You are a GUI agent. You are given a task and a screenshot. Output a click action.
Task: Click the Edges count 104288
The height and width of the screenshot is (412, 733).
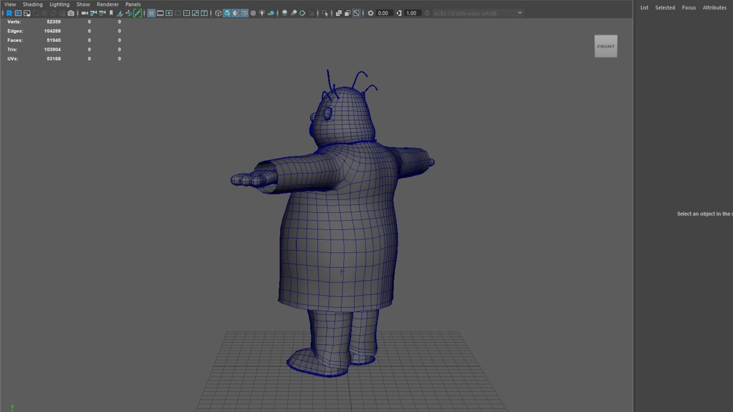(x=52, y=31)
